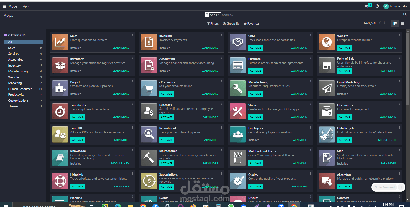
Task: Choose the Productivity category
Action: 24,95
